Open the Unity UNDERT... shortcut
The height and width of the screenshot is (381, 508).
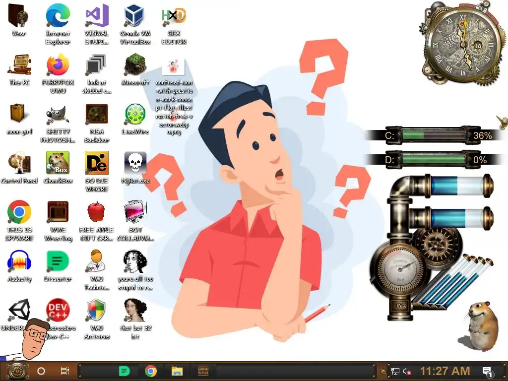(19, 310)
